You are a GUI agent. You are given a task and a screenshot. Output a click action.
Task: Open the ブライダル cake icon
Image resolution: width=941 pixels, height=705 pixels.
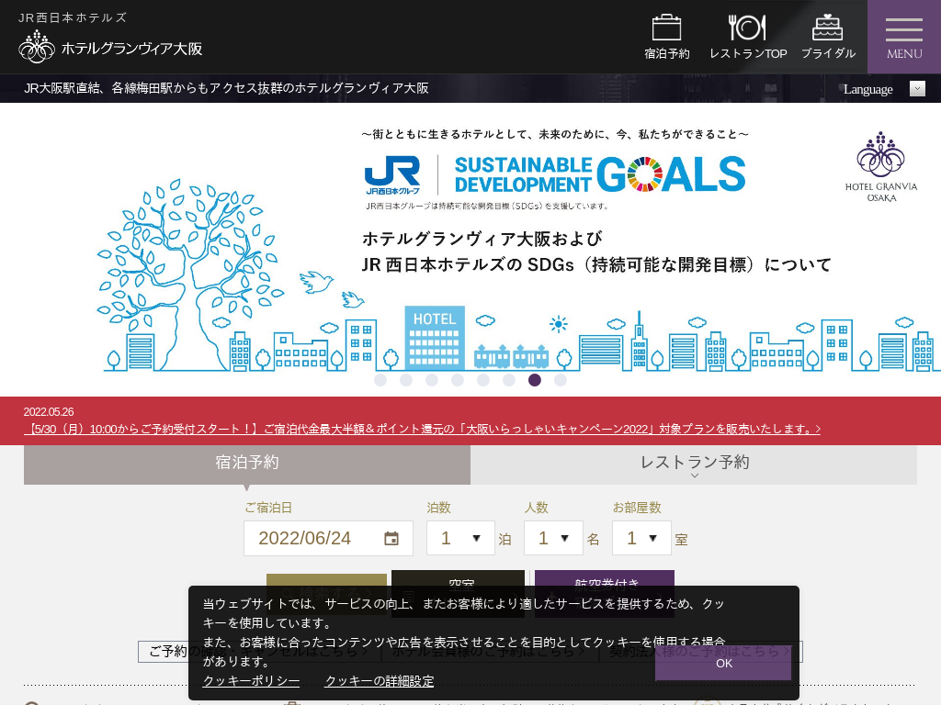828,37
